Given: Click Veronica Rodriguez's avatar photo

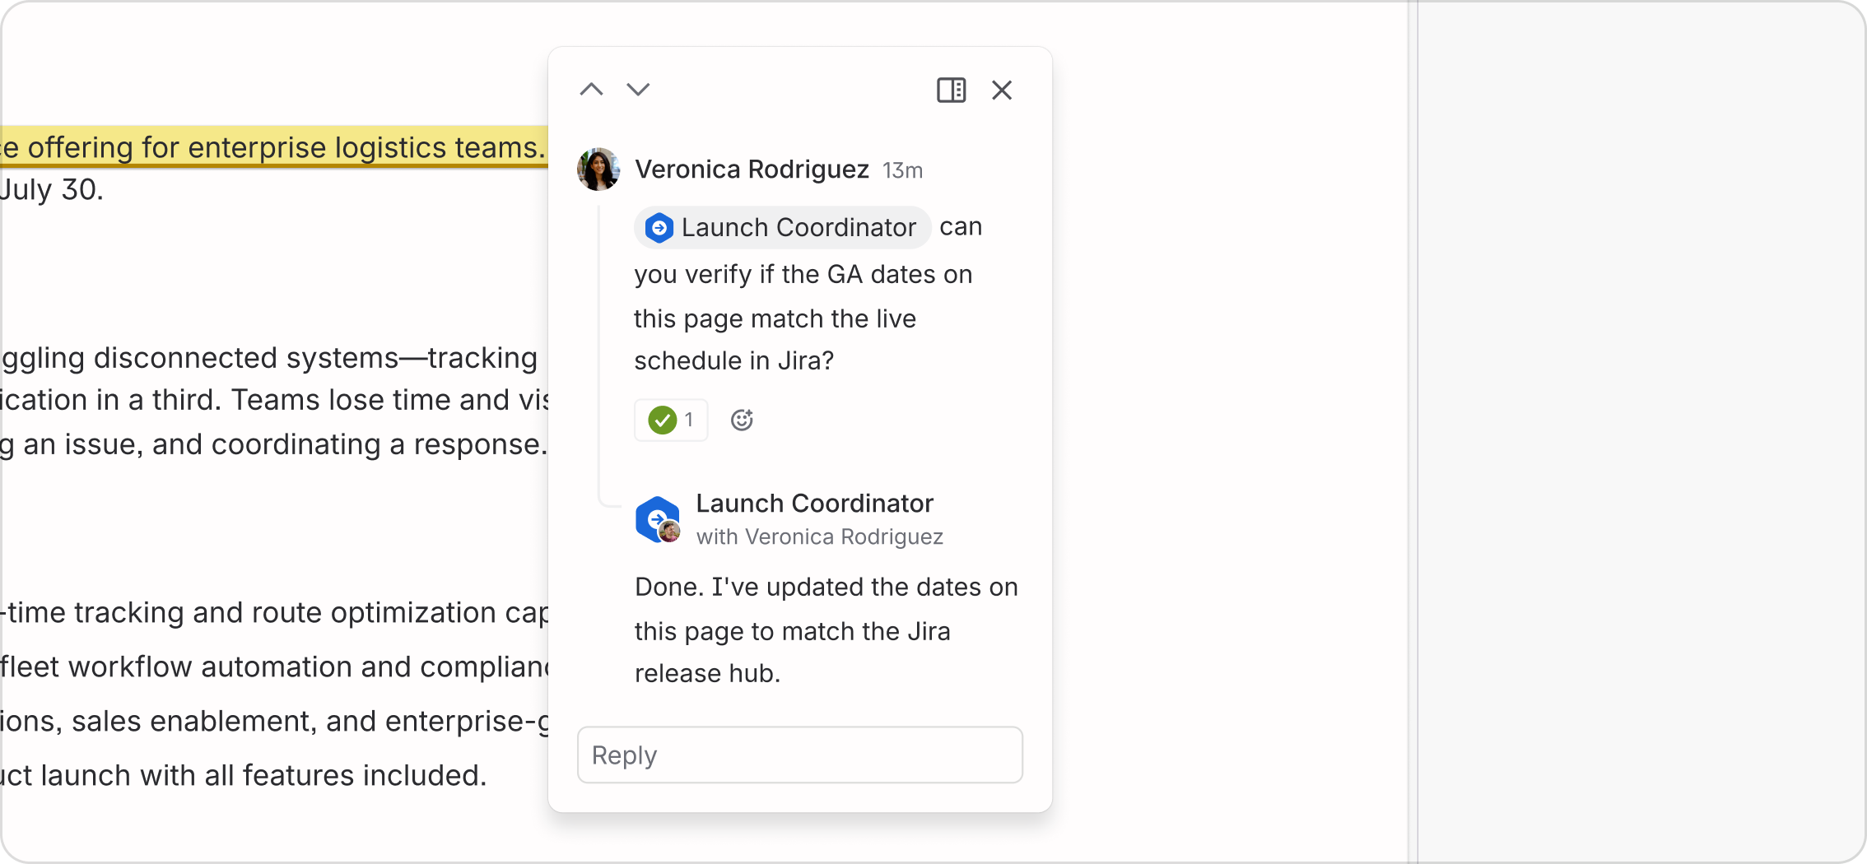Looking at the screenshot, I should click(598, 170).
